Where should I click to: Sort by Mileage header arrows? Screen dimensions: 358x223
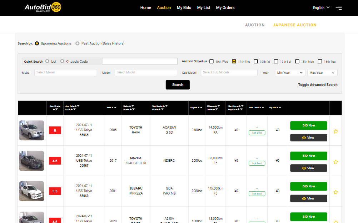(x=217, y=106)
